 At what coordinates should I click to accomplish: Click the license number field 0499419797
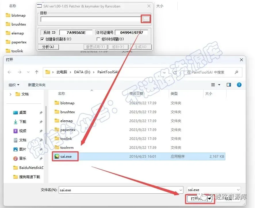point(131,32)
